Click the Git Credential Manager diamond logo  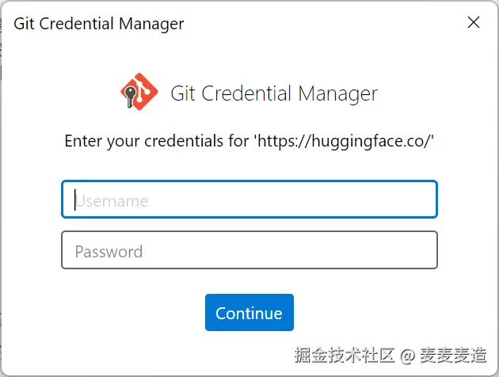[139, 92]
